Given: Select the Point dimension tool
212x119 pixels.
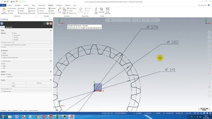Looking at the screenshot, I should [10, 13].
